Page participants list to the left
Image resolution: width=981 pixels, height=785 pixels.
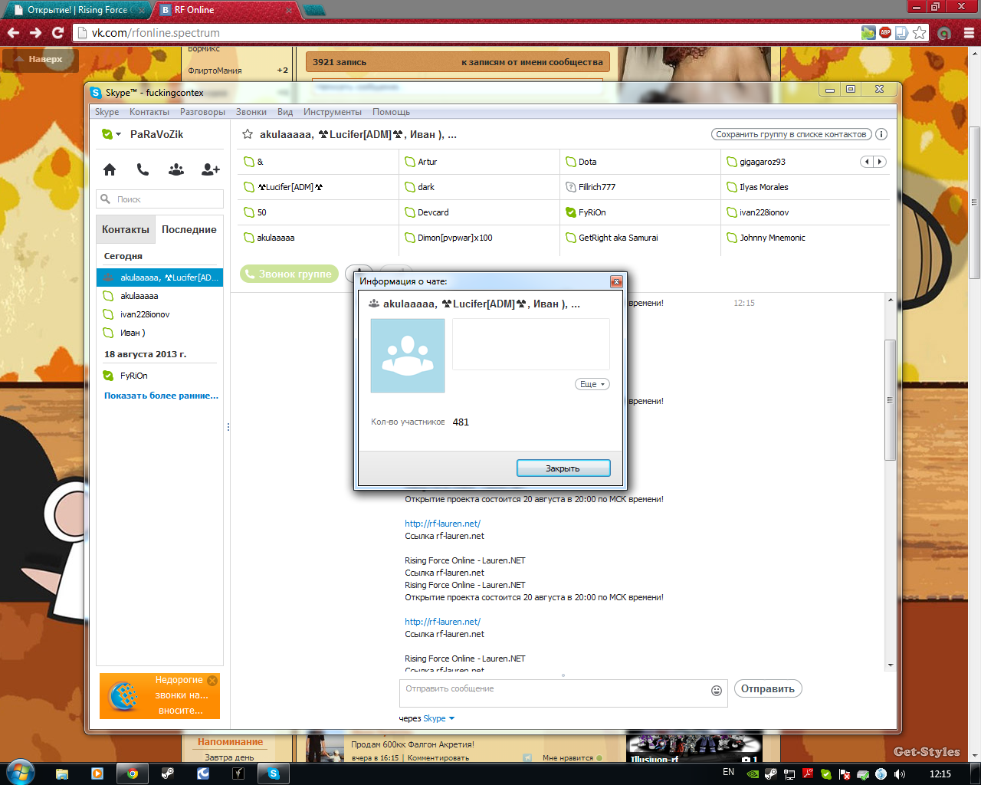pyautogui.click(x=867, y=162)
